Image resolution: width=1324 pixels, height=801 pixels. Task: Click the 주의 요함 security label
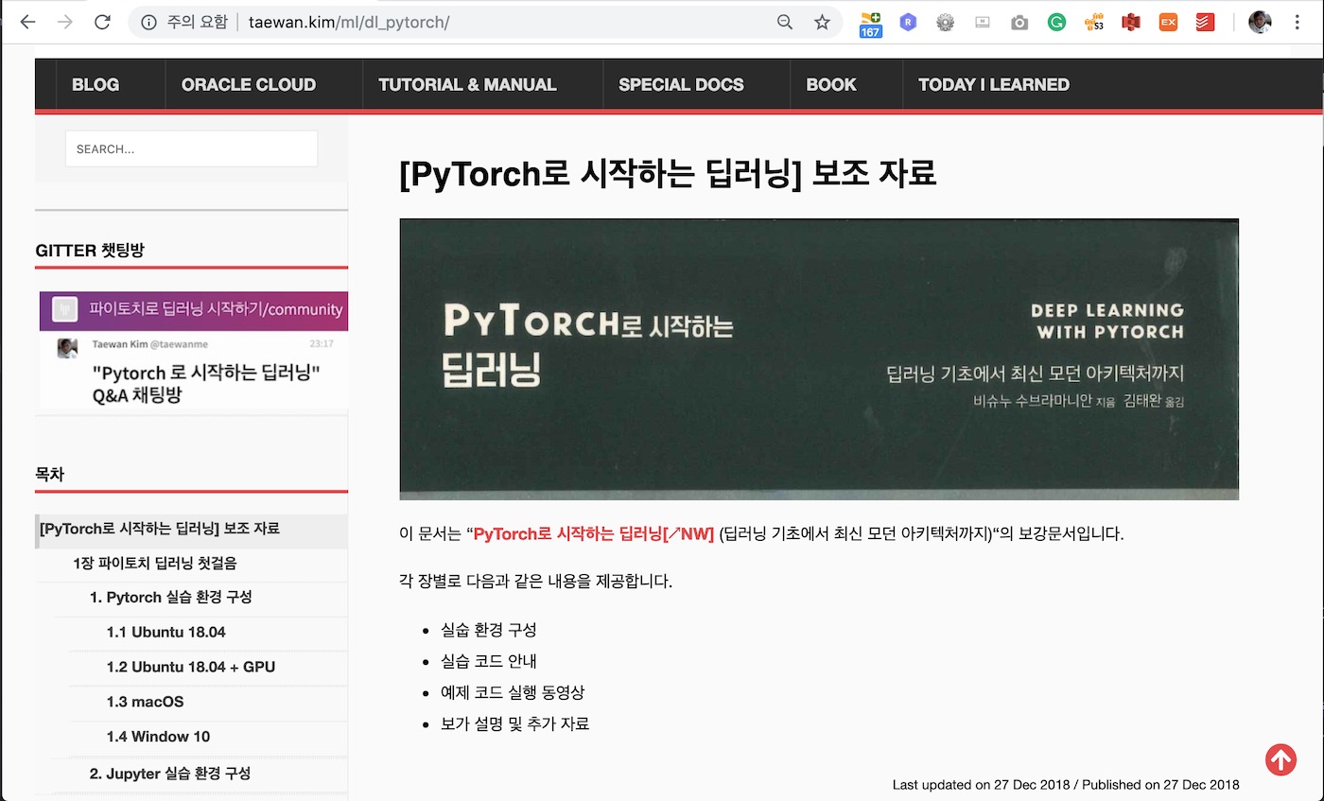point(198,22)
